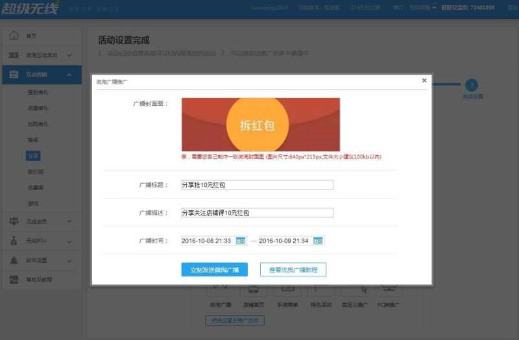The height and width of the screenshot is (340, 519).
Task: Click the 广播标题 input field
Action: click(x=257, y=185)
